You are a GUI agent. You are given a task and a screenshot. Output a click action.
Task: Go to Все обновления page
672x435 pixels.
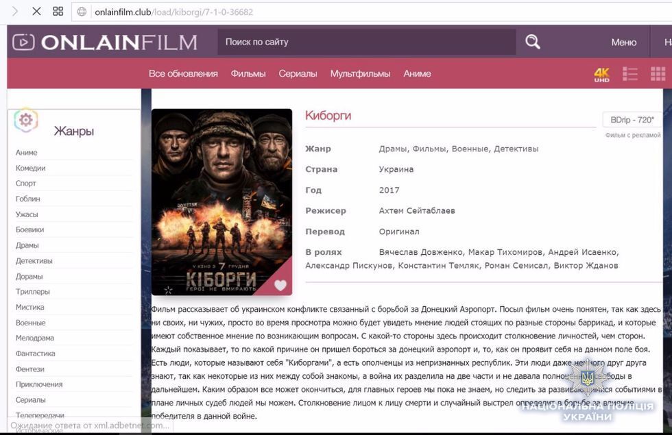[183, 74]
